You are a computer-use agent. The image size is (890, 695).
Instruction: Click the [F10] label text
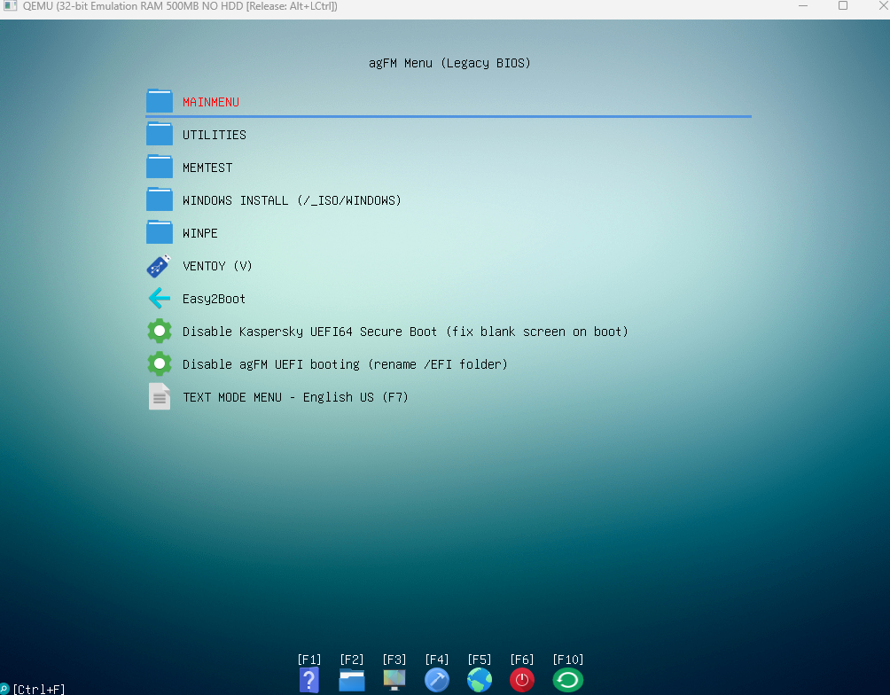[x=568, y=660]
